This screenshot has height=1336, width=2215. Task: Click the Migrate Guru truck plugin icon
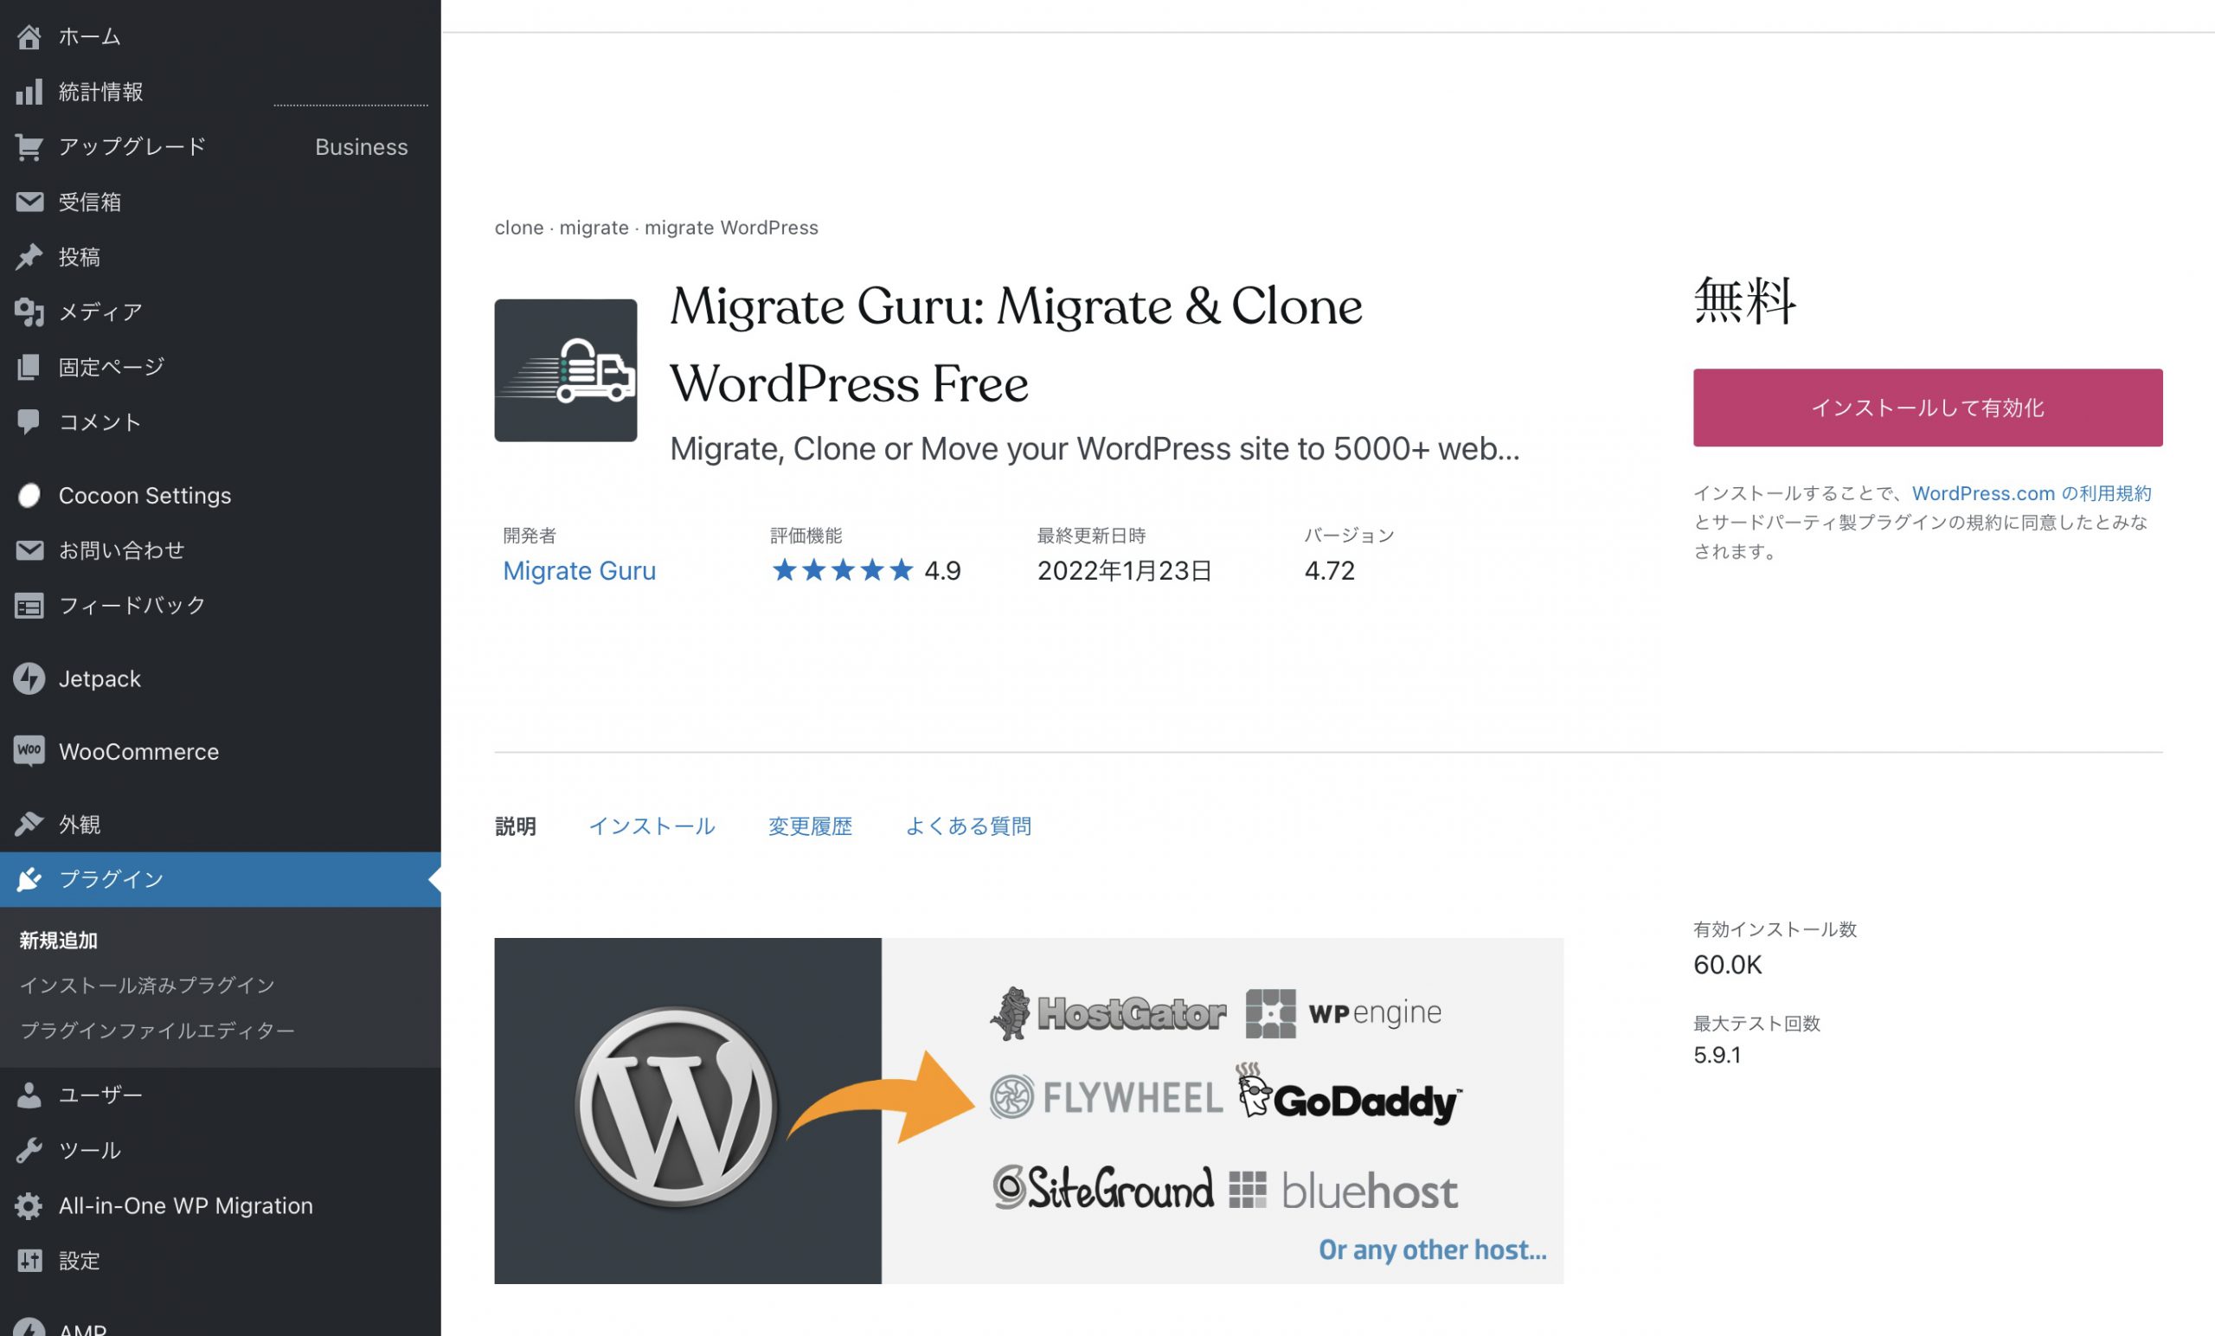(566, 370)
